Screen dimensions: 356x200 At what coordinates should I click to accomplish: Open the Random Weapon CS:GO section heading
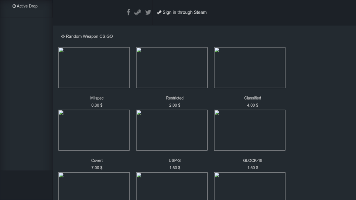(x=89, y=36)
